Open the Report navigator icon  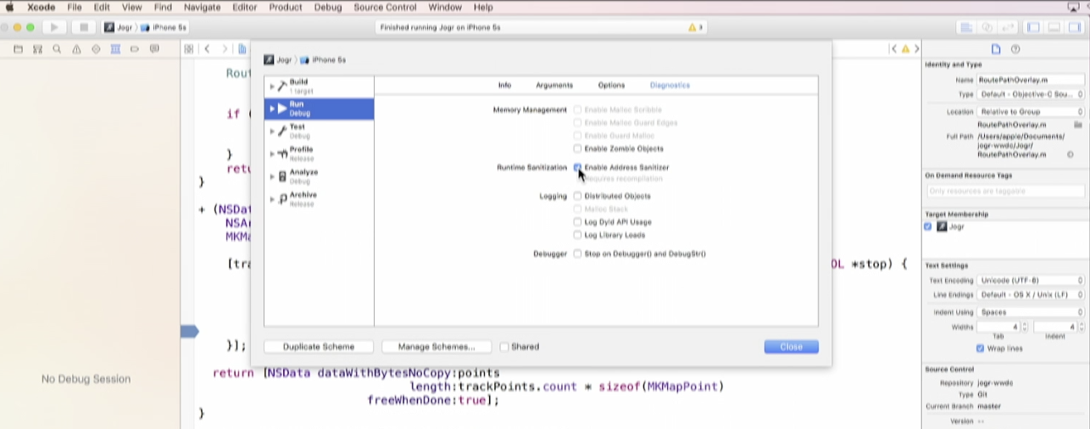[154, 49]
